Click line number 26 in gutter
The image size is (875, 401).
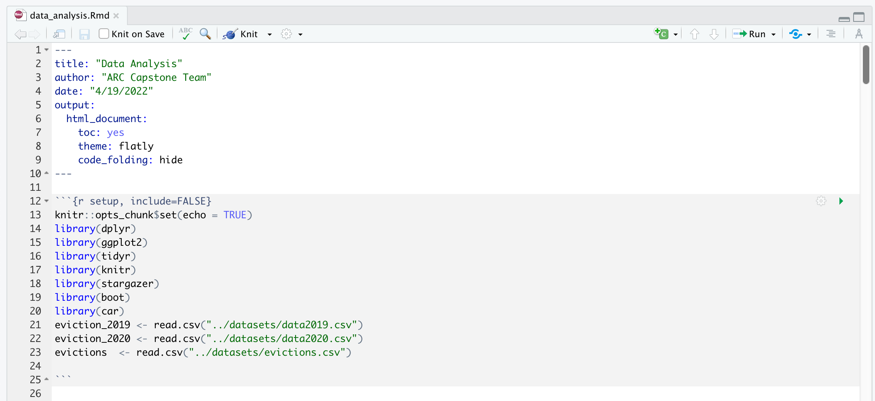(x=36, y=393)
